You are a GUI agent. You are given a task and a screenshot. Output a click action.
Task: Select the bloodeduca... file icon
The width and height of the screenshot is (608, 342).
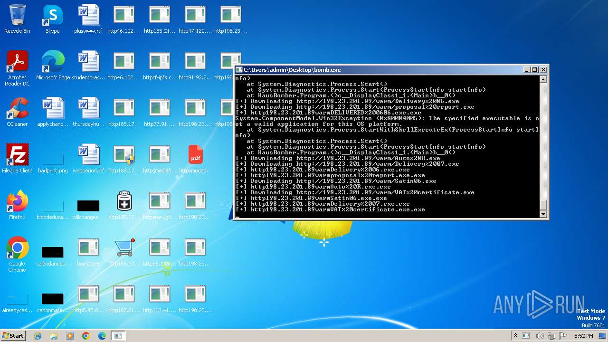tap(53, 205)
